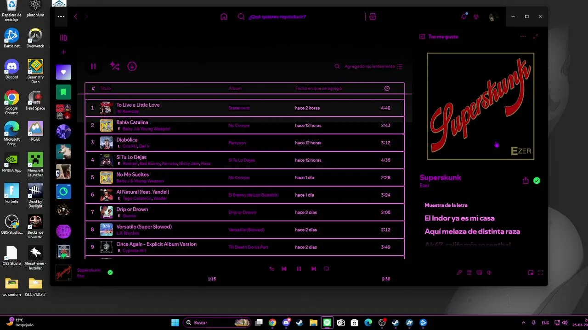This screenshot has height=330, width=588.
Task: Pause the playlist with the large pause button
Action: pos(93,66)
